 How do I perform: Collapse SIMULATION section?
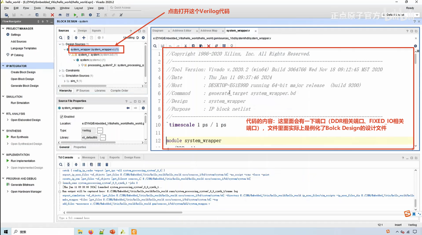click(3, 97)
